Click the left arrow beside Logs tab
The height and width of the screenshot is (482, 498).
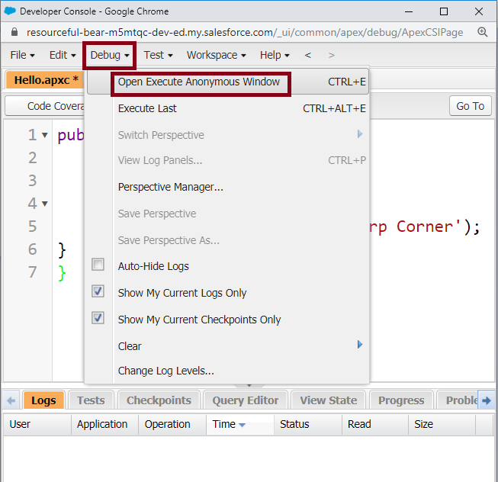11,400
